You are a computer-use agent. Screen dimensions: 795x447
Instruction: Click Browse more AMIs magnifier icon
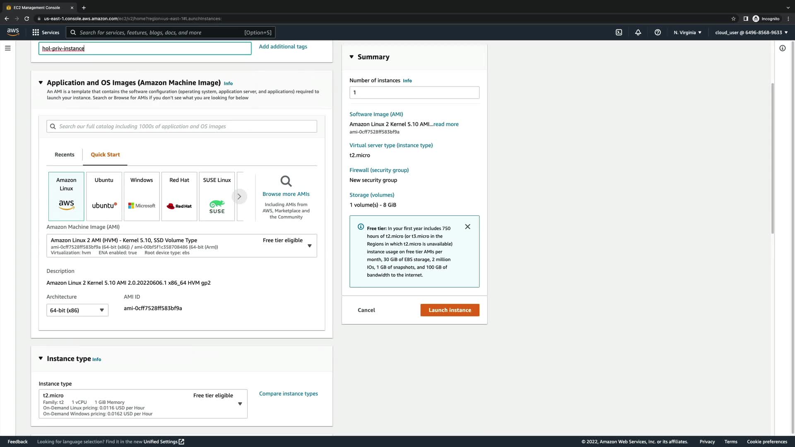(286, 181)
